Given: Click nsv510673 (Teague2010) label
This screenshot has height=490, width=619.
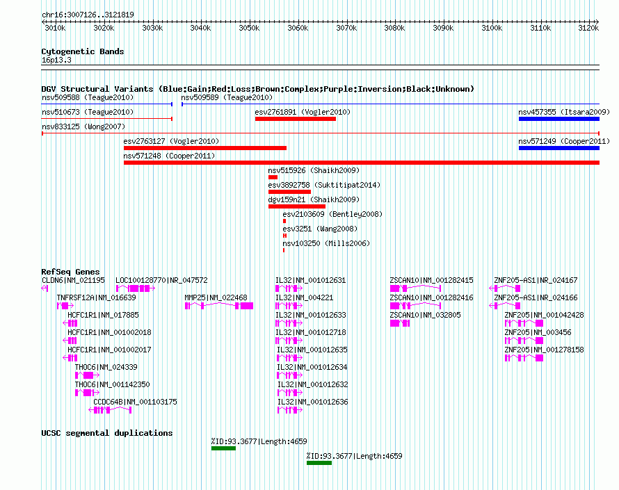Looking at the screenshot, I should click(88, 112).
